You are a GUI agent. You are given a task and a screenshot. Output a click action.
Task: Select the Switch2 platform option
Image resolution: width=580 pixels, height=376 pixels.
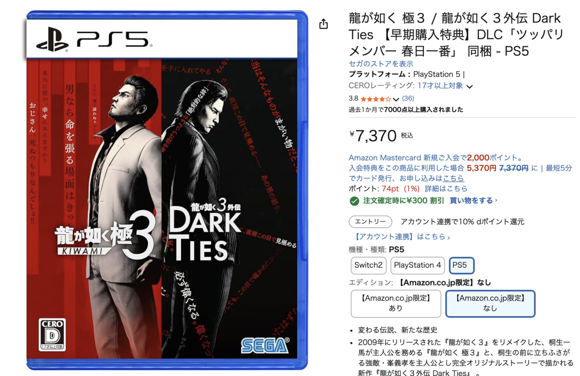368,265
